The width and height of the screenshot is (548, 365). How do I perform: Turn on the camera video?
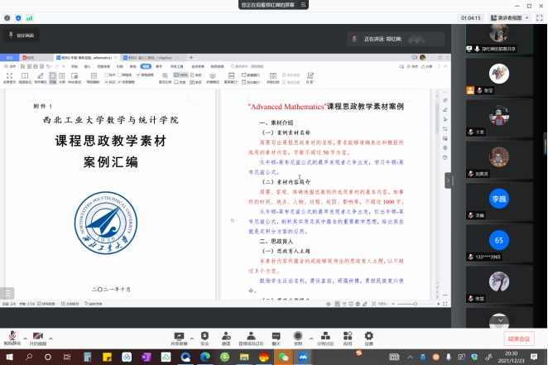tap(37, 335)
